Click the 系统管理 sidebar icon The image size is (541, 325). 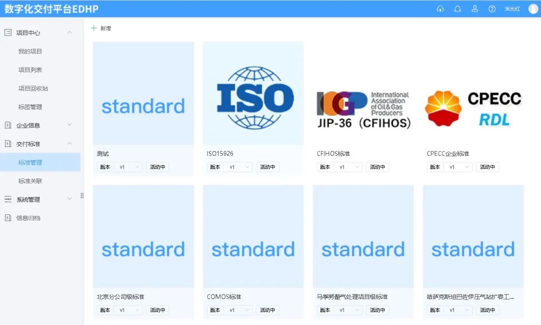[7, 199]
